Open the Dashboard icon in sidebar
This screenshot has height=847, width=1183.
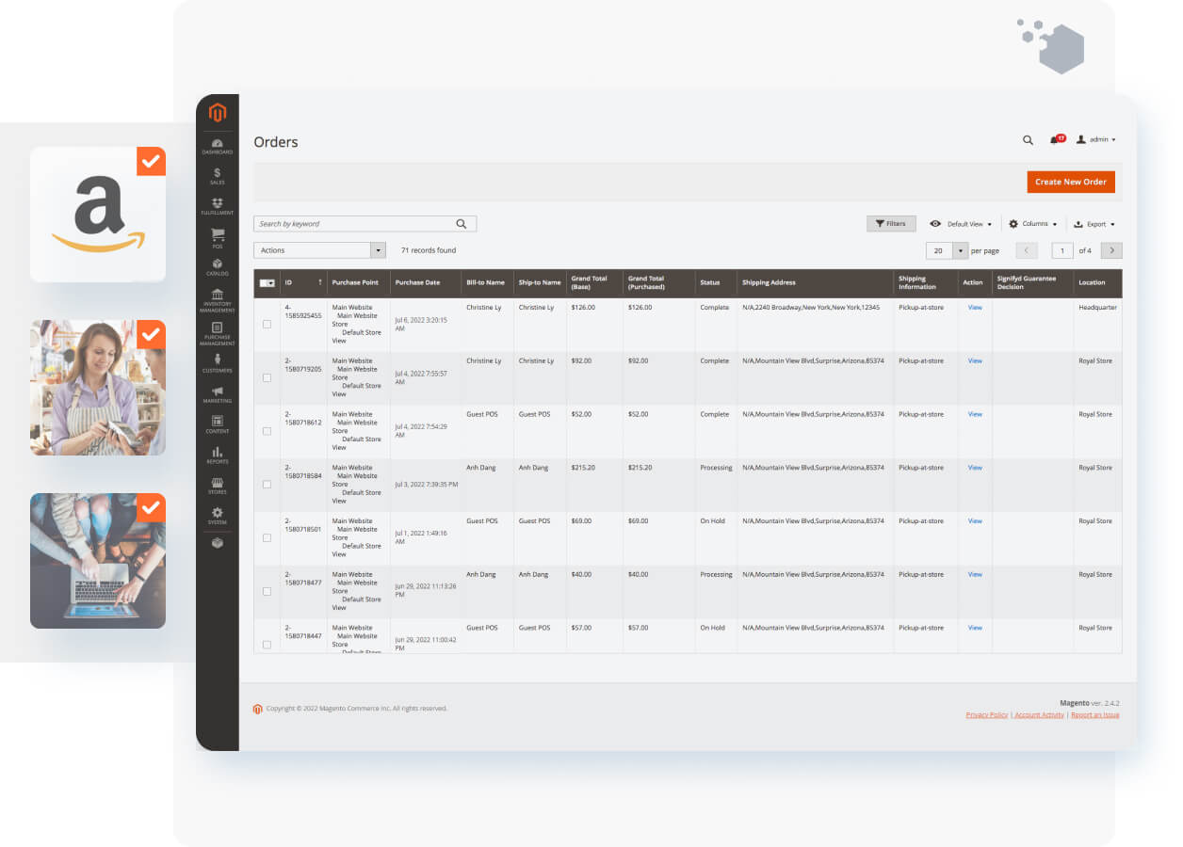point(217,145)
